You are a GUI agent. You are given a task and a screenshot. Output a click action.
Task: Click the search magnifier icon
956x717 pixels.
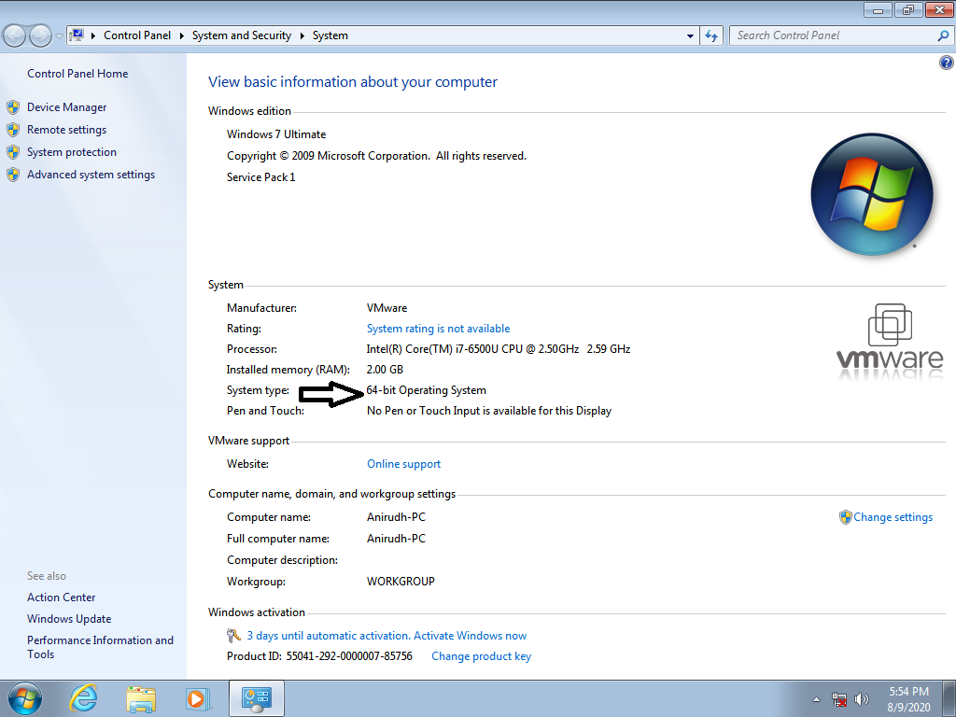[x=943, y=36]
